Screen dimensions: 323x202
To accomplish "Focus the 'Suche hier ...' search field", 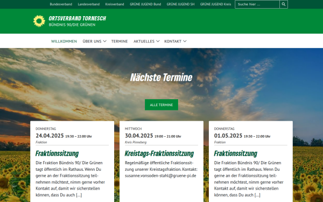I will pyautogui.click(x=257, y=4).
